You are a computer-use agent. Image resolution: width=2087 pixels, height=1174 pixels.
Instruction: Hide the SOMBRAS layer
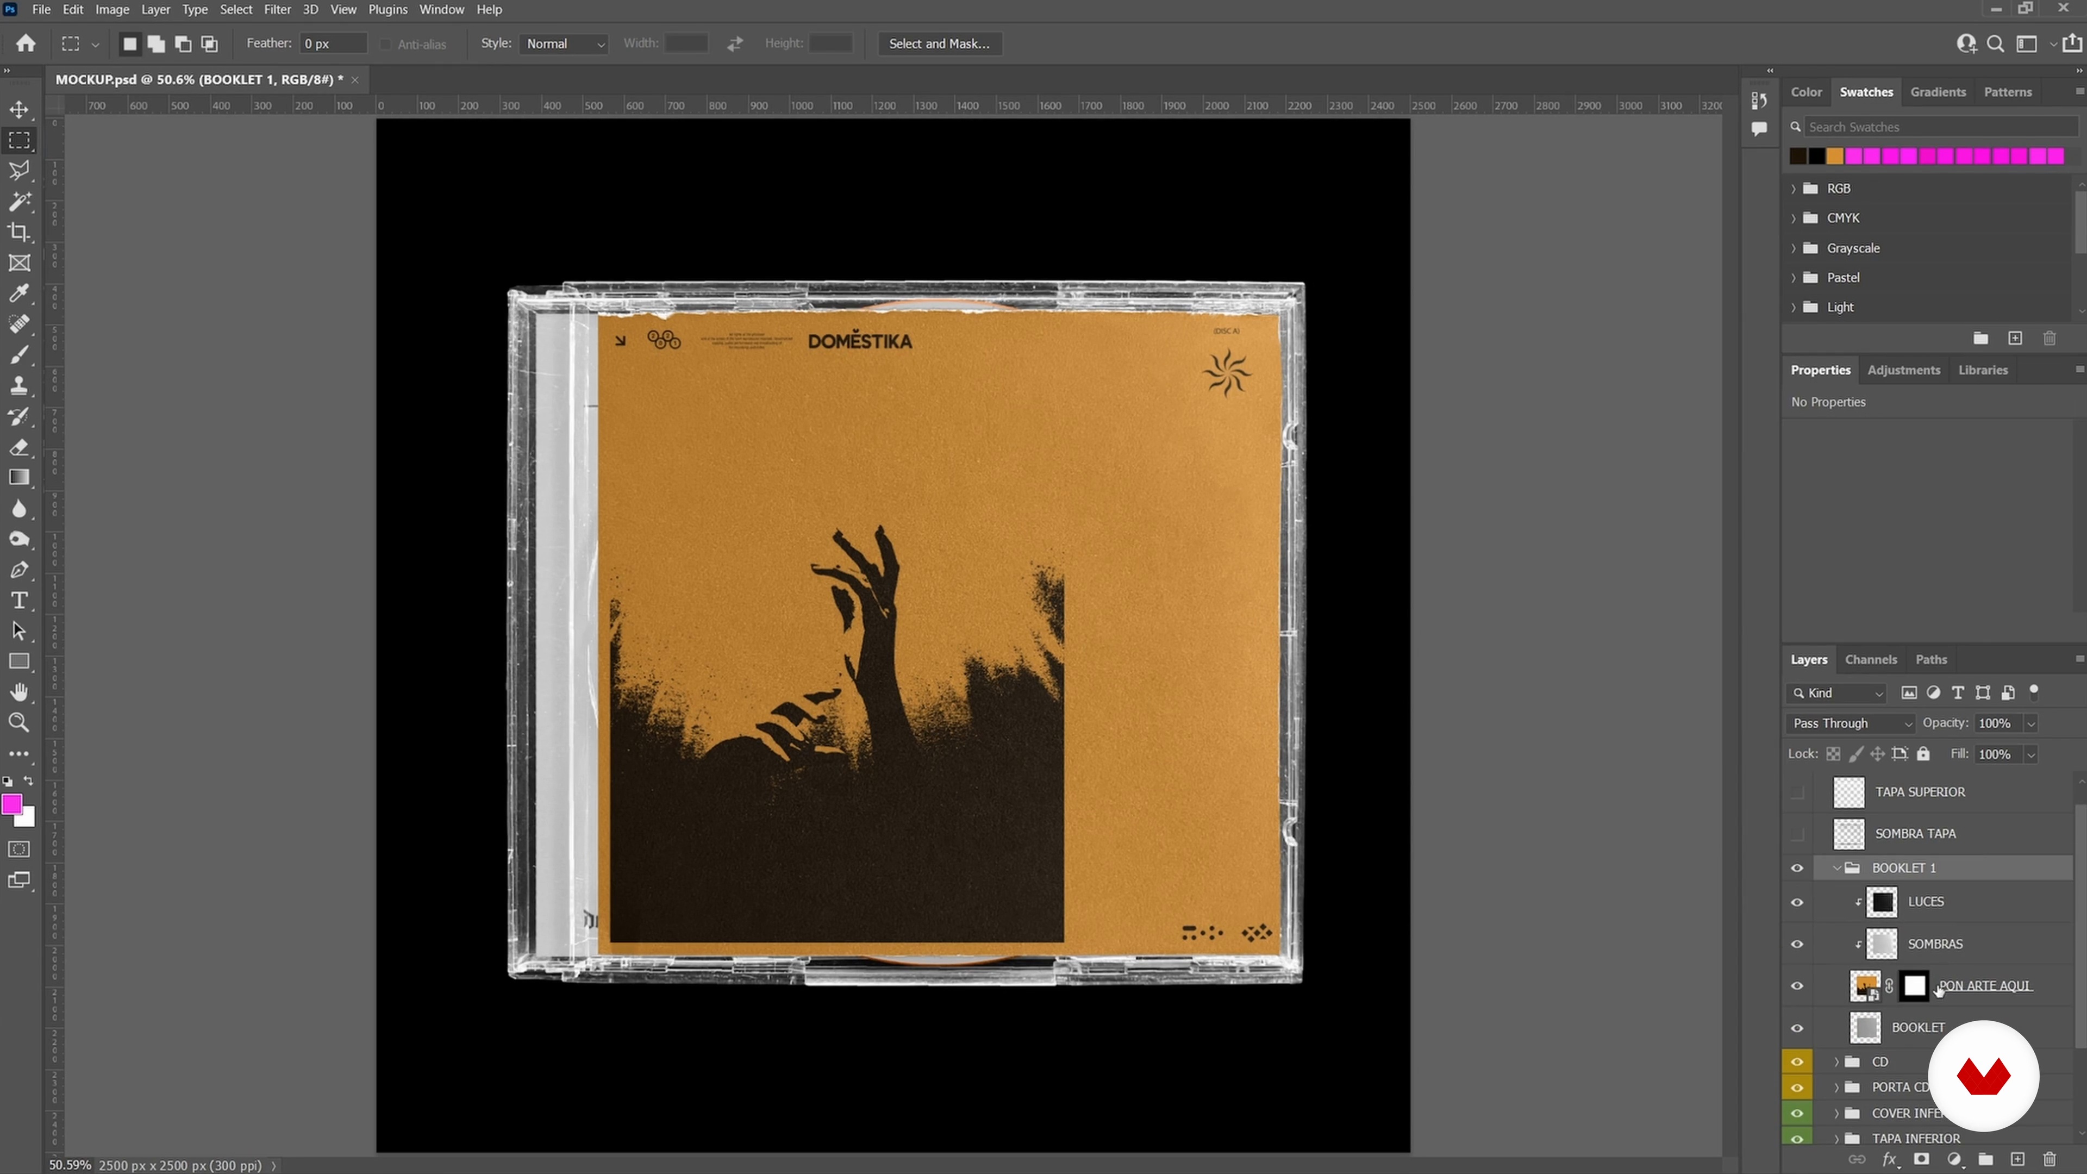[1797, 944]
